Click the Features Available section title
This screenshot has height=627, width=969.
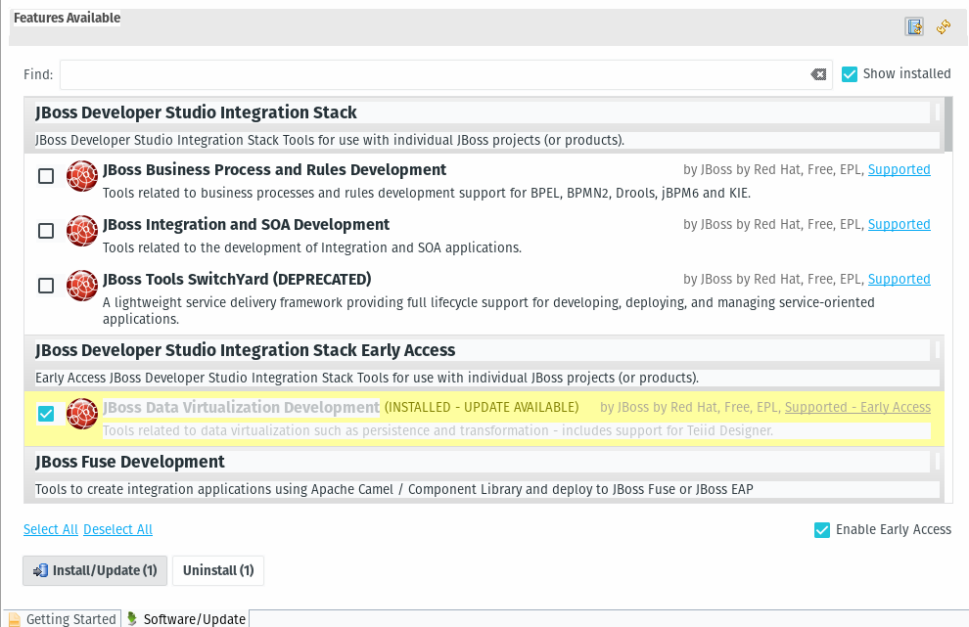[x=67, y=18]
